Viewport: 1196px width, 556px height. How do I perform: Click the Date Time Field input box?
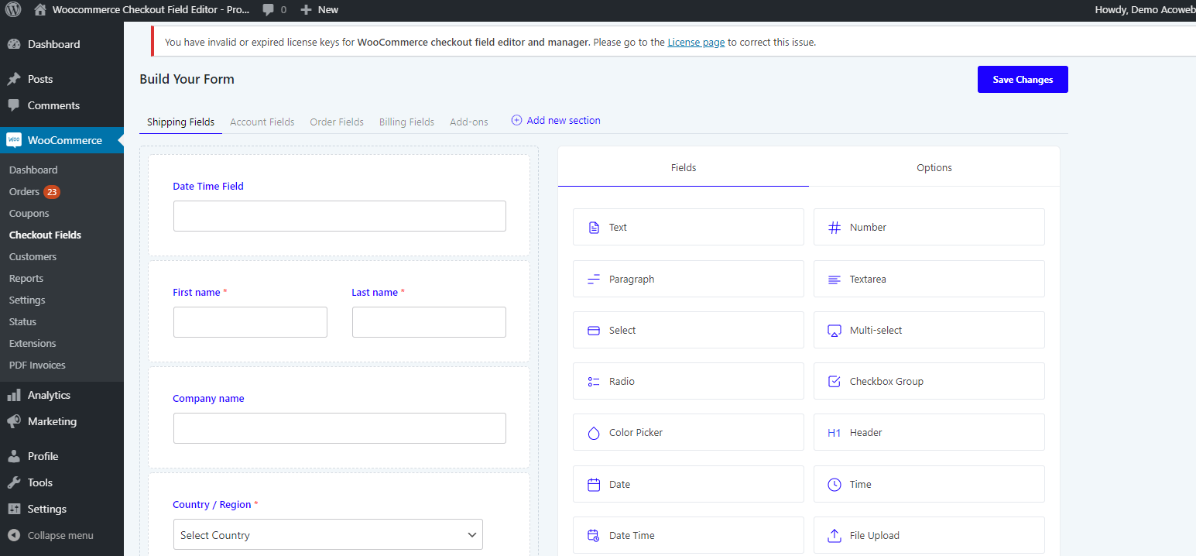pyautogui.click(x=340, y=216)
